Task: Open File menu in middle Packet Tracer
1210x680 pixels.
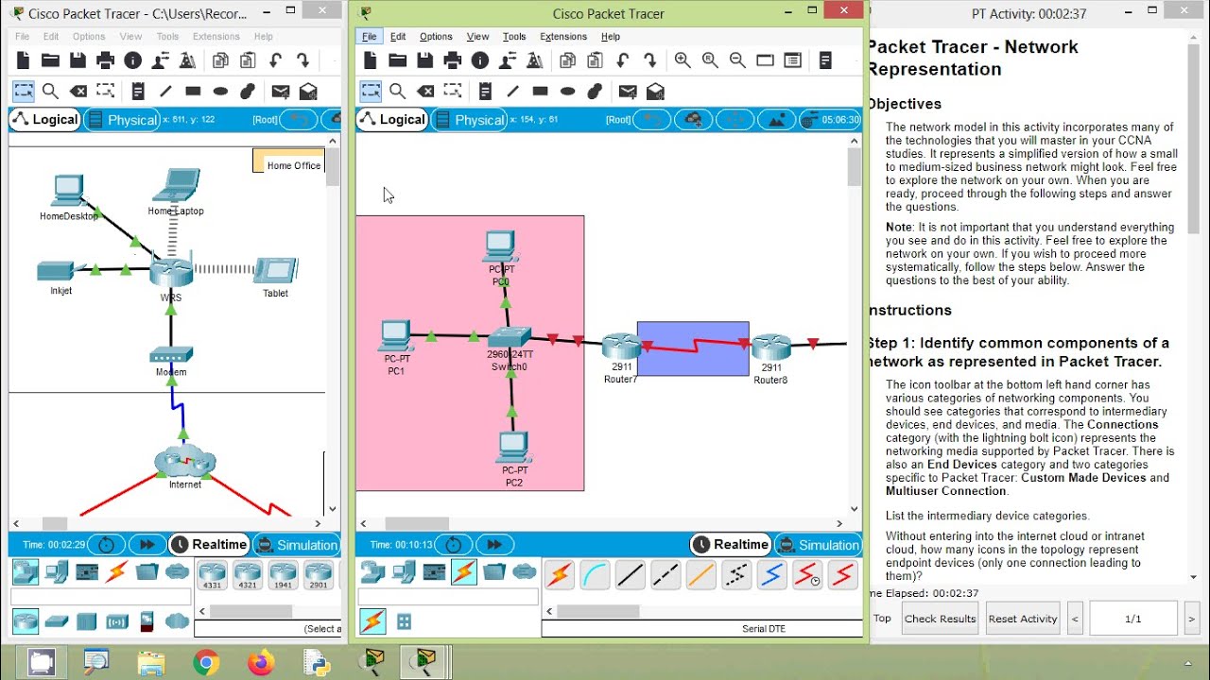Action: tap(370, 37)
